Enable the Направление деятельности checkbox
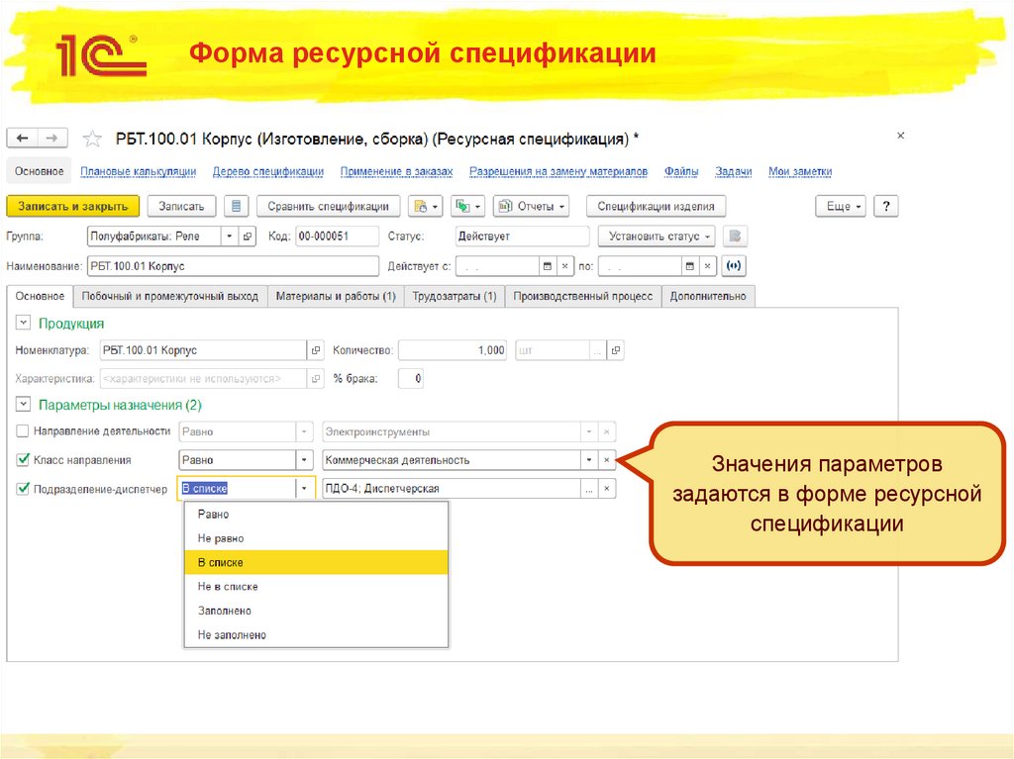 [x=21, y=431]
